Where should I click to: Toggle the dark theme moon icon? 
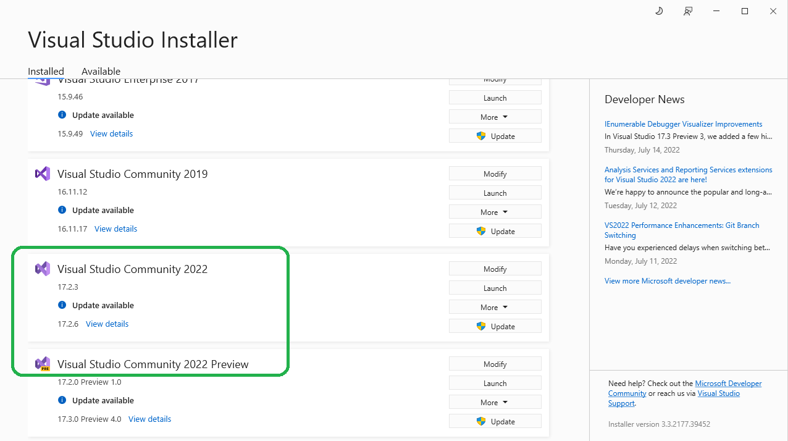pyautogui.click(x=659, y=11)
